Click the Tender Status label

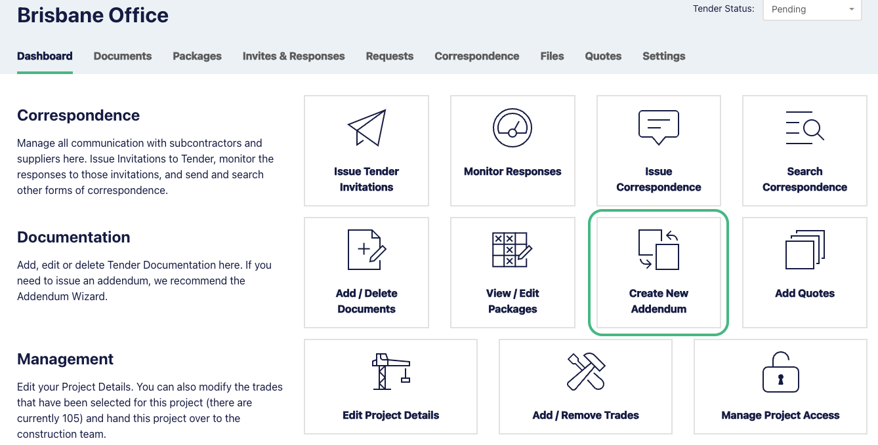(723, 9)
